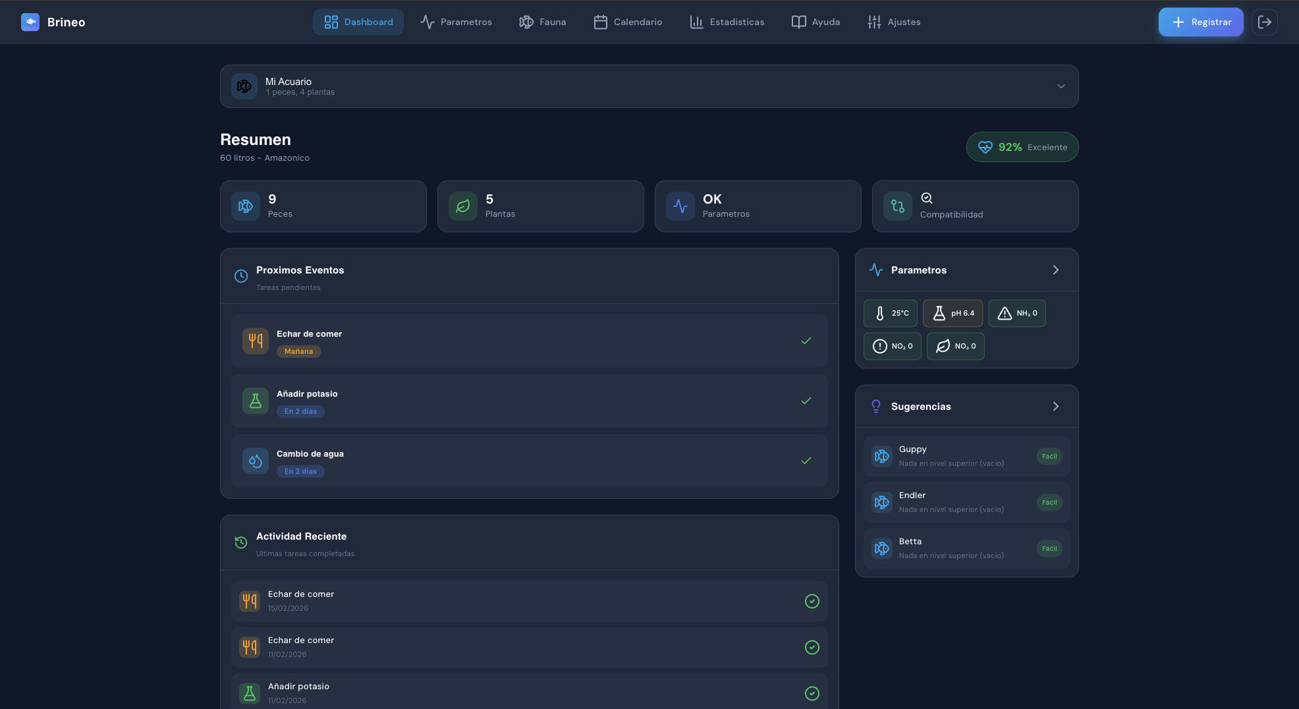The image size is (1299, 709).
Task: Switch to the Calendario tab
Action: coord(627,22)
